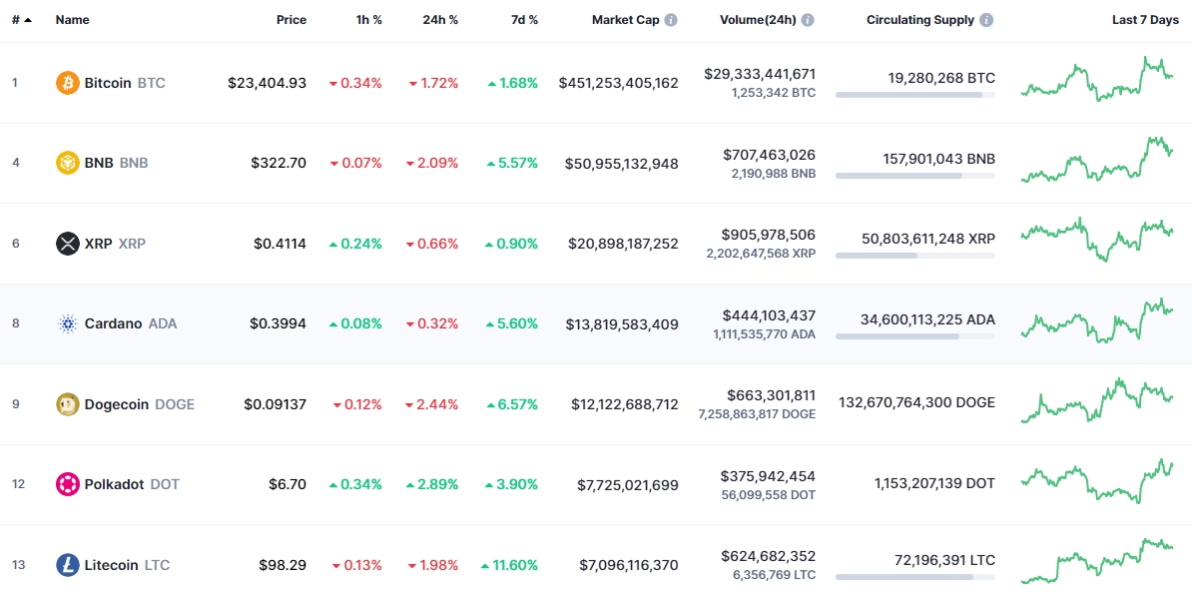Open BNB 7-day price sparkline chart

click(1097, 160)
